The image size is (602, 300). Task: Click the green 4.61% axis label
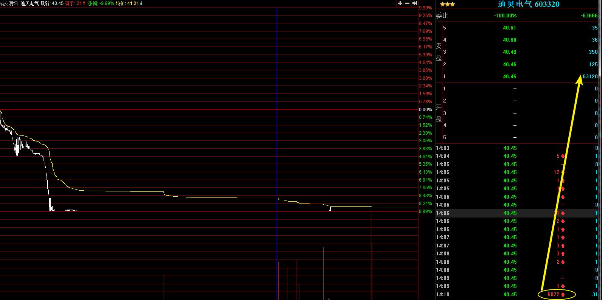click(x=425, y=157)
